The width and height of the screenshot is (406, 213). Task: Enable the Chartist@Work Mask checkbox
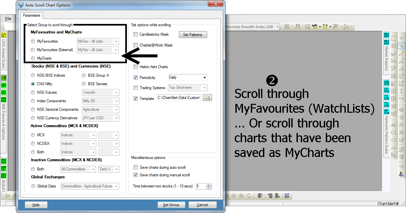pyautogui.click(x=136, y=45)
